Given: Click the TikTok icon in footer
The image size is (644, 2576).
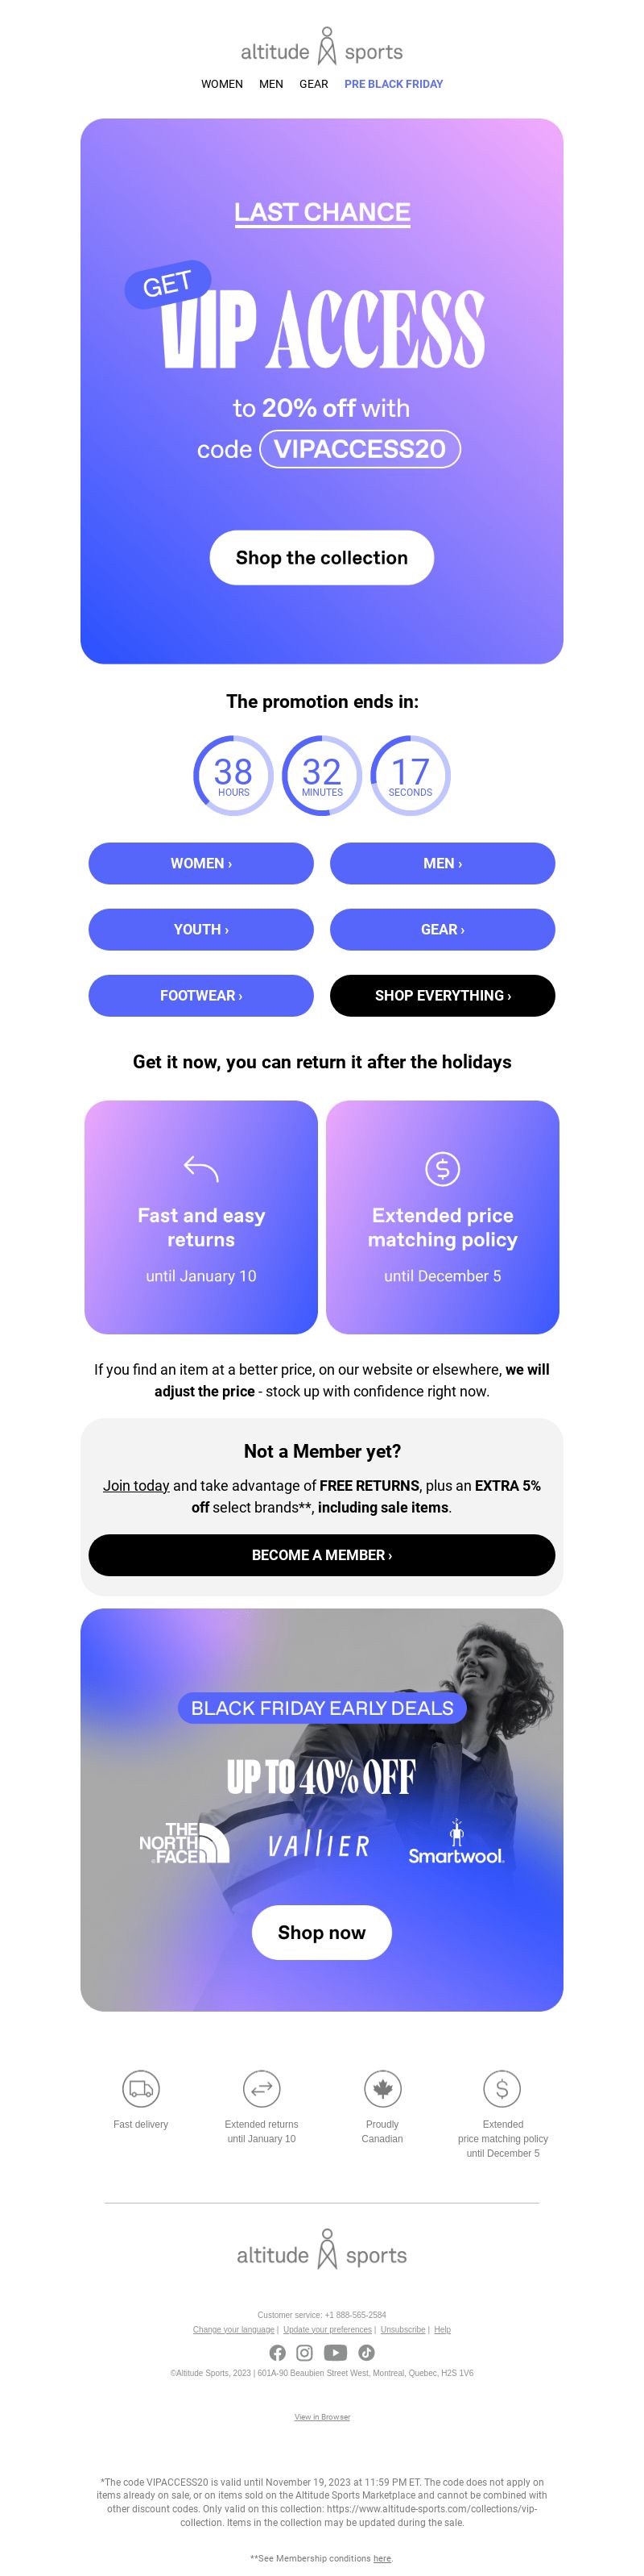Looking at the screenshot, I should tap(366, 2352).
